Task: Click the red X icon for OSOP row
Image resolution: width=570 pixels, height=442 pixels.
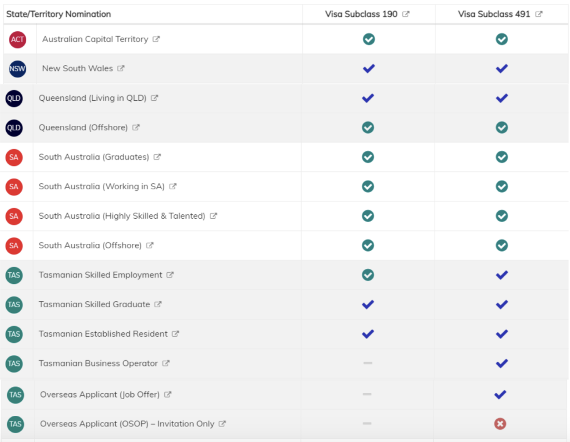Action: 500,424
